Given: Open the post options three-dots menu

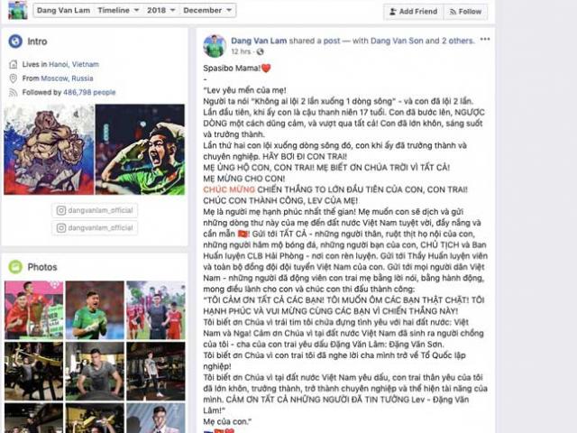Looking at the screenshot, I should click(485, 40).
